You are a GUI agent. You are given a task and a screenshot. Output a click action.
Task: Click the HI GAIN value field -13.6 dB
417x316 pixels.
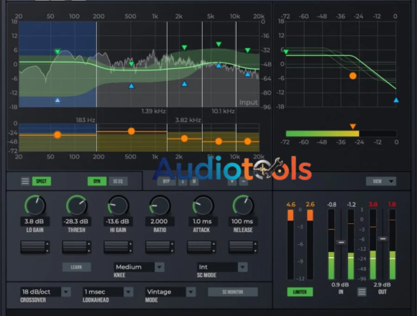[117, 221]
